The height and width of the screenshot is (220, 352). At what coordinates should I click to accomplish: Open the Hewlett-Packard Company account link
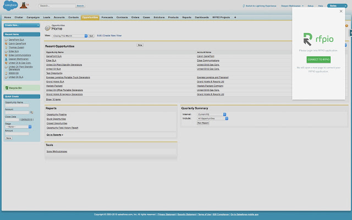coord(210,86)
